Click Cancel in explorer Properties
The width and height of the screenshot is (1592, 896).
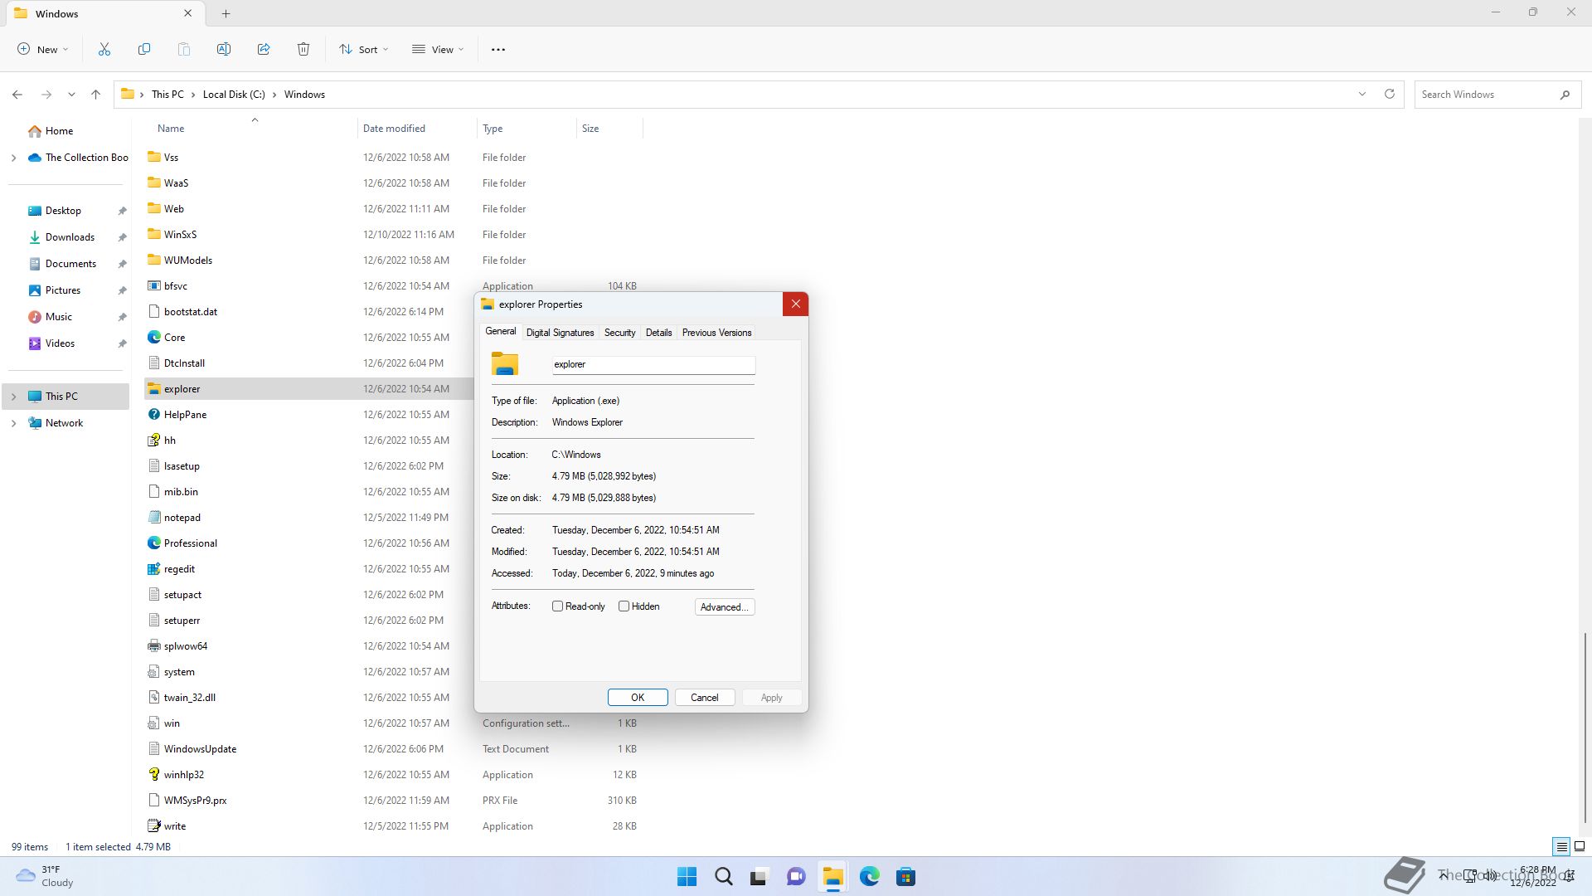click(705, 698)
